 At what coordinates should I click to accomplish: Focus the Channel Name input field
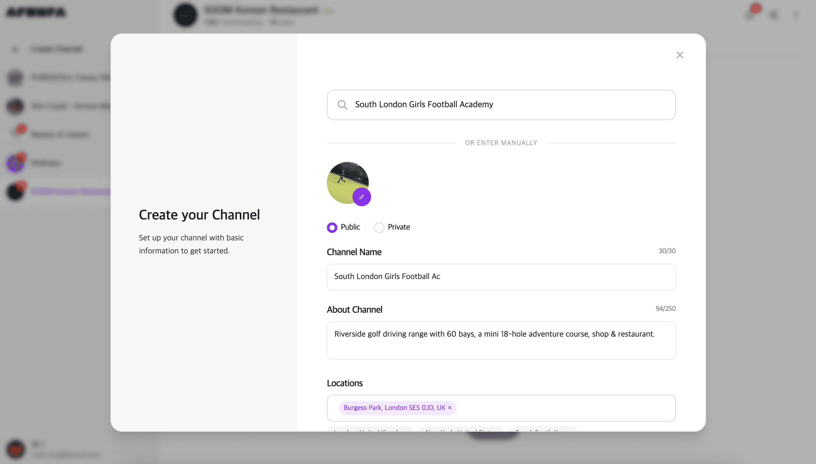[500, 276]
